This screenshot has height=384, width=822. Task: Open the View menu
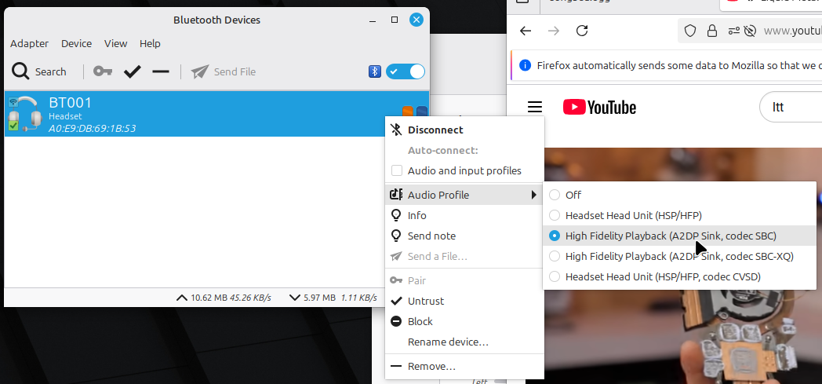(x=115, y=43)
